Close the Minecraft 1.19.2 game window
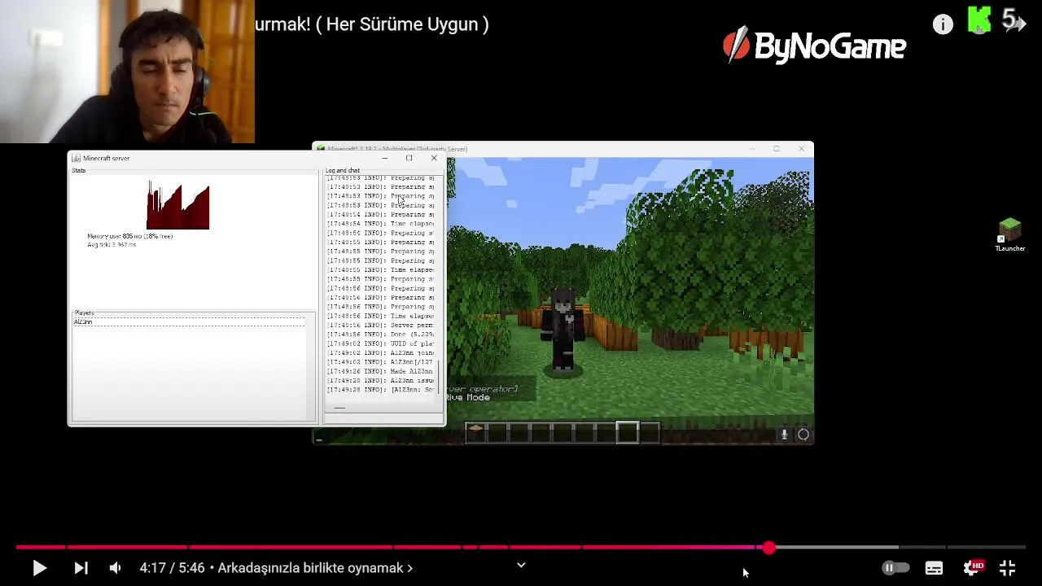This screenshot has height=586, width=1042. 801,149
